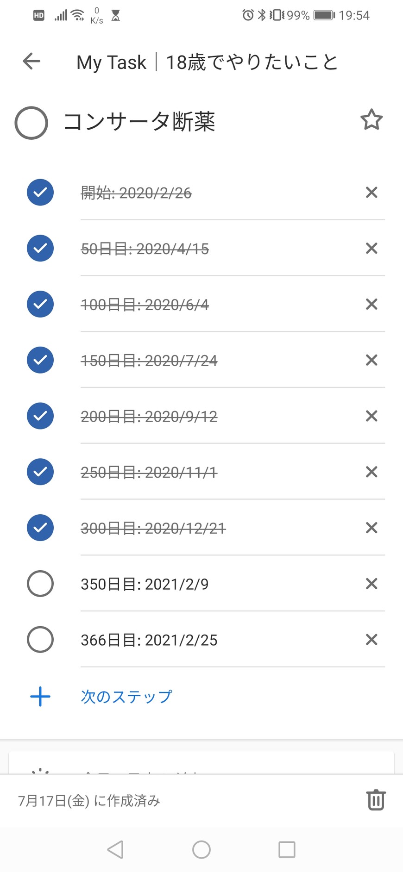Edit the 366日目: 2021/2/25 step text
This screenshot has width=403, height=872.
(x=149, y=640)
